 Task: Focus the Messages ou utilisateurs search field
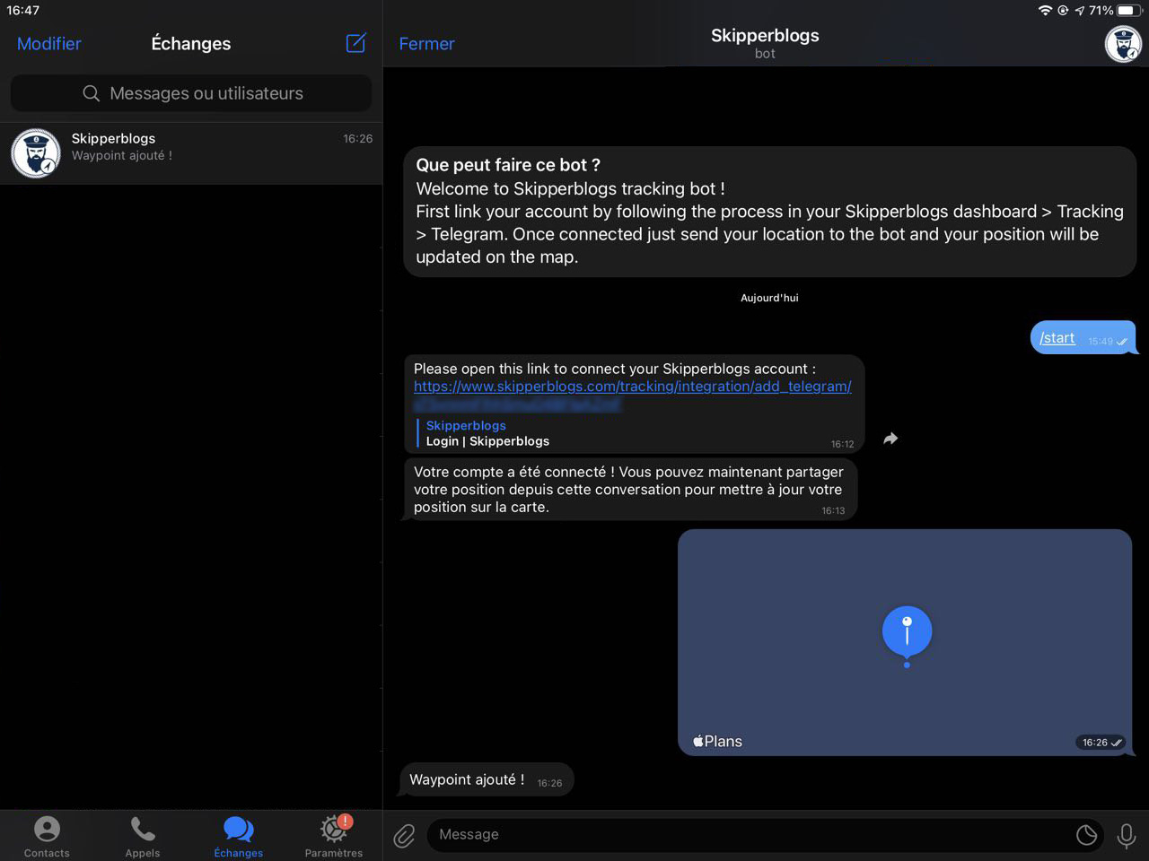pyautogui.click(x=191, y=93)
